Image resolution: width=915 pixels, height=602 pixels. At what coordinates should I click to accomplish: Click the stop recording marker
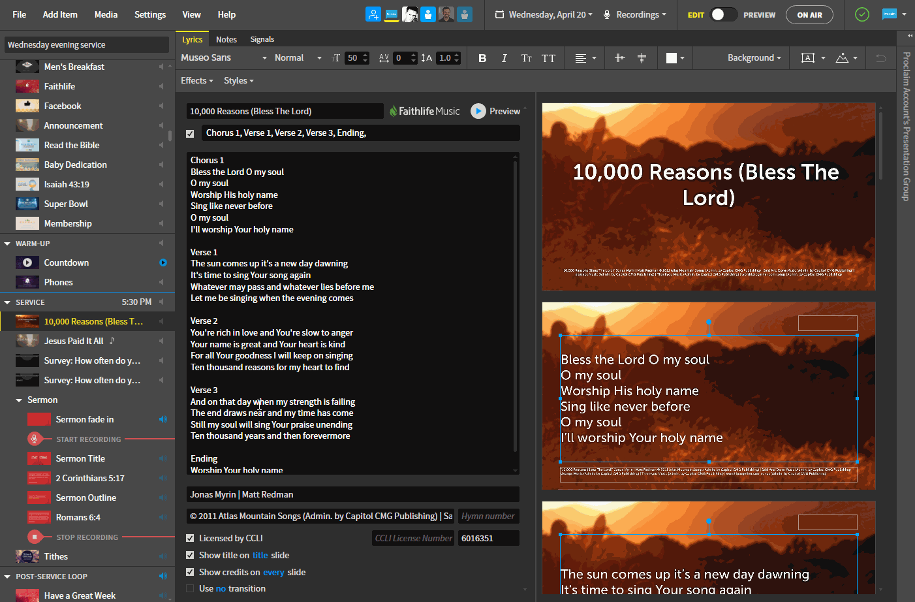(x=35, y=537)
